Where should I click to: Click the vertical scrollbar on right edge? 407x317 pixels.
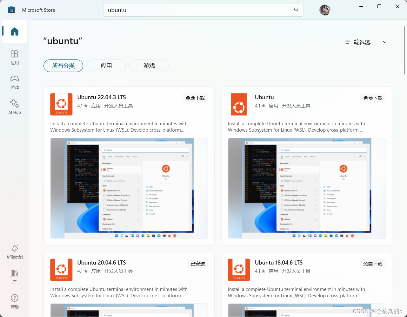tap(405, 50)
